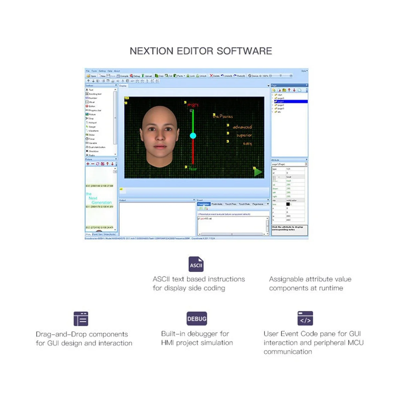The image size is (399, 399).
Task: Click the black bco color swatch
Action: click(288, 204)
